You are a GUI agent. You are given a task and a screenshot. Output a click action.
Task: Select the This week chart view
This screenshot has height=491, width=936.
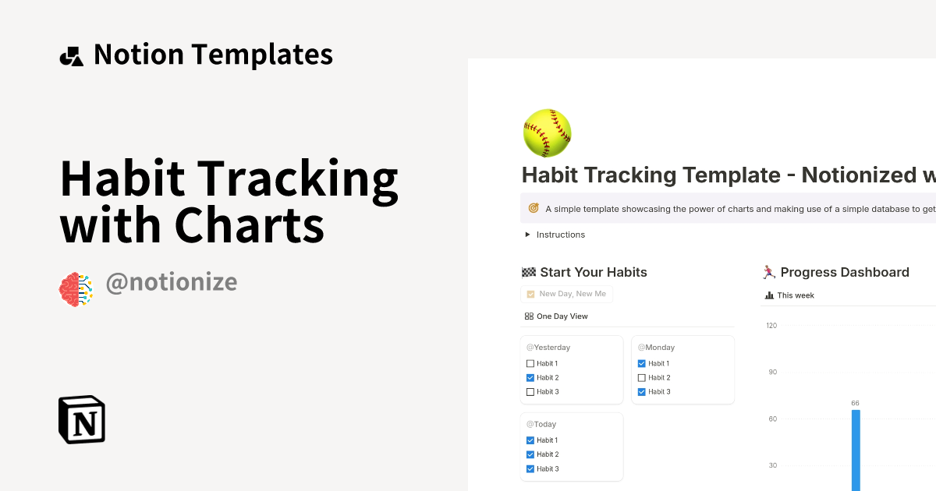(x=795, y=295)
